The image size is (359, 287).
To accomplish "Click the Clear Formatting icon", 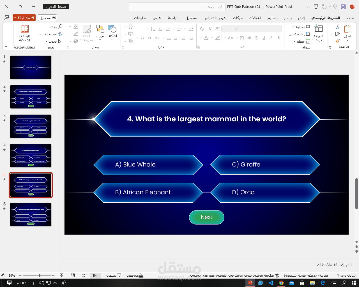I will pos(202,29).
